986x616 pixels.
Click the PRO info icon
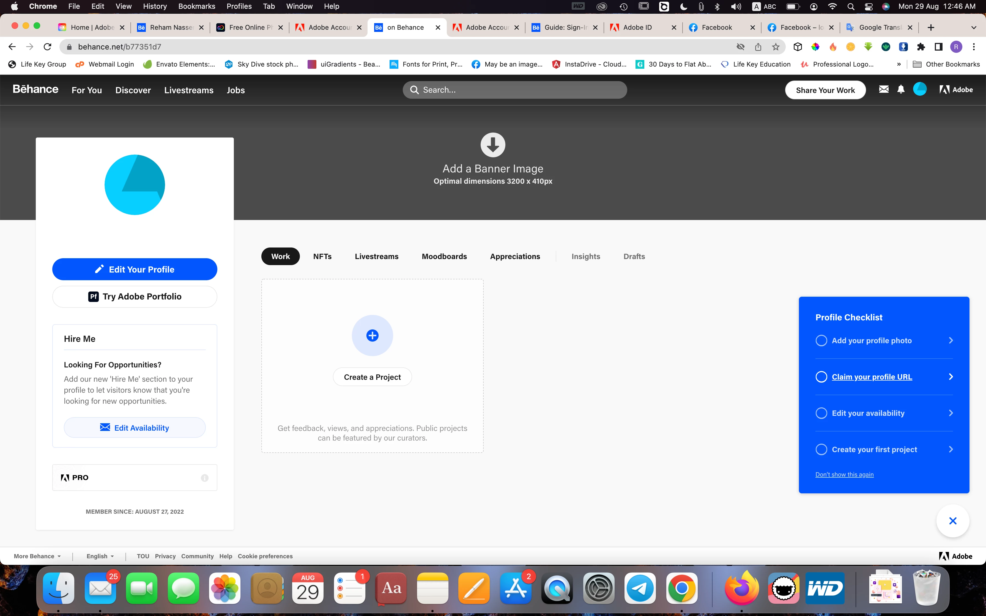(204, 478)
